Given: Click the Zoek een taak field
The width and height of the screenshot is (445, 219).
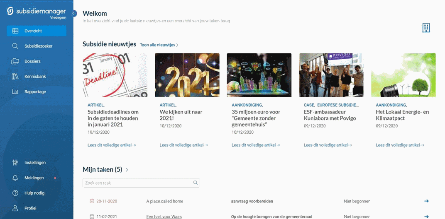Looking at the screenshot, I should (x=141, y=183).
